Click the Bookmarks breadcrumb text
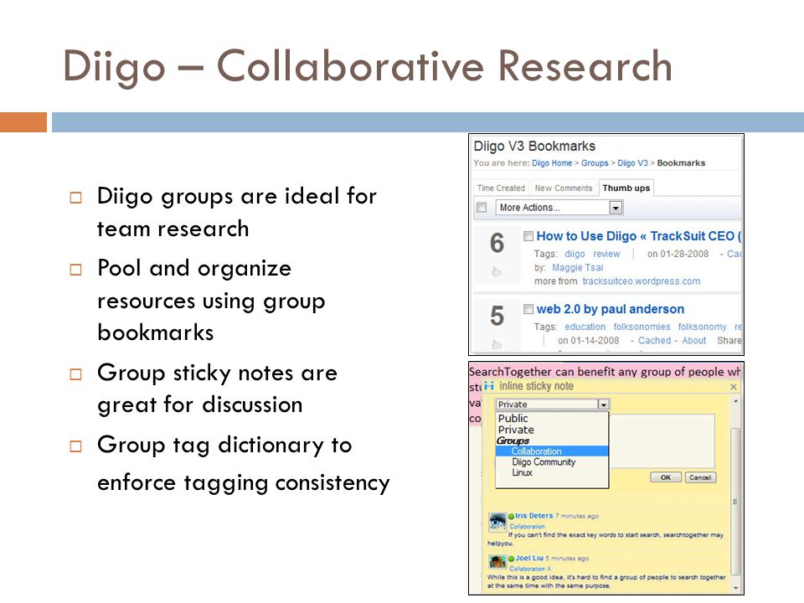This screenshot has width=804, height=603. click(x=681, y=163)
